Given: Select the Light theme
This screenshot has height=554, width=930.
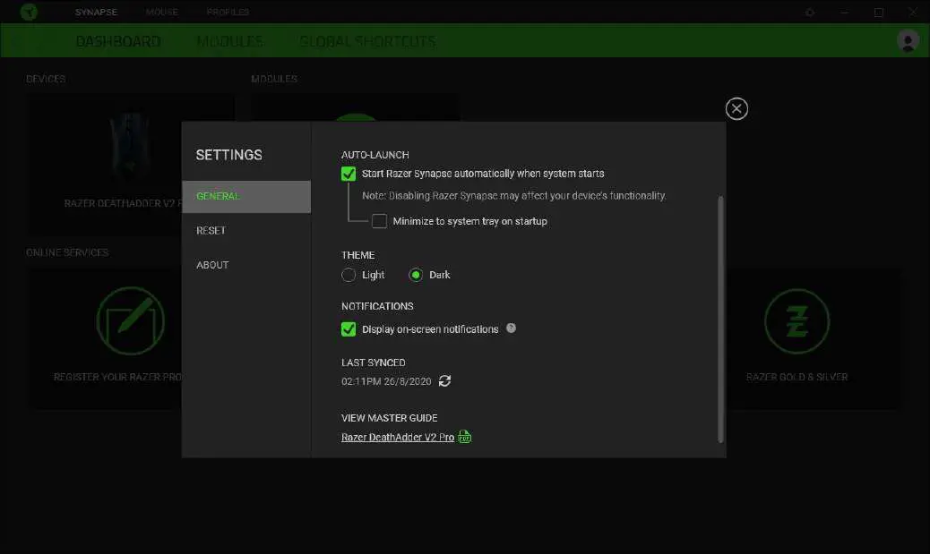Looking at the screenshot, I should point(349,275).
